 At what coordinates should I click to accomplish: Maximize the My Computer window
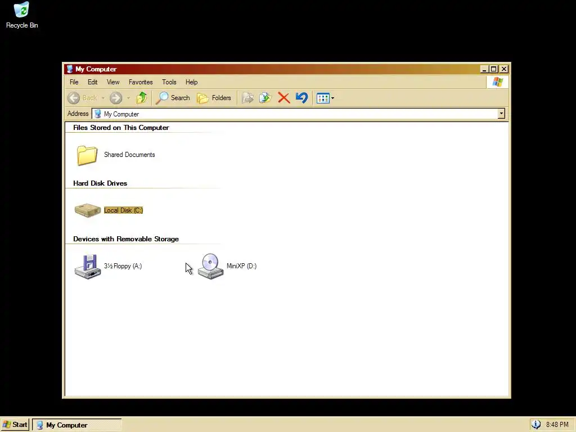[x=494, y=69]
